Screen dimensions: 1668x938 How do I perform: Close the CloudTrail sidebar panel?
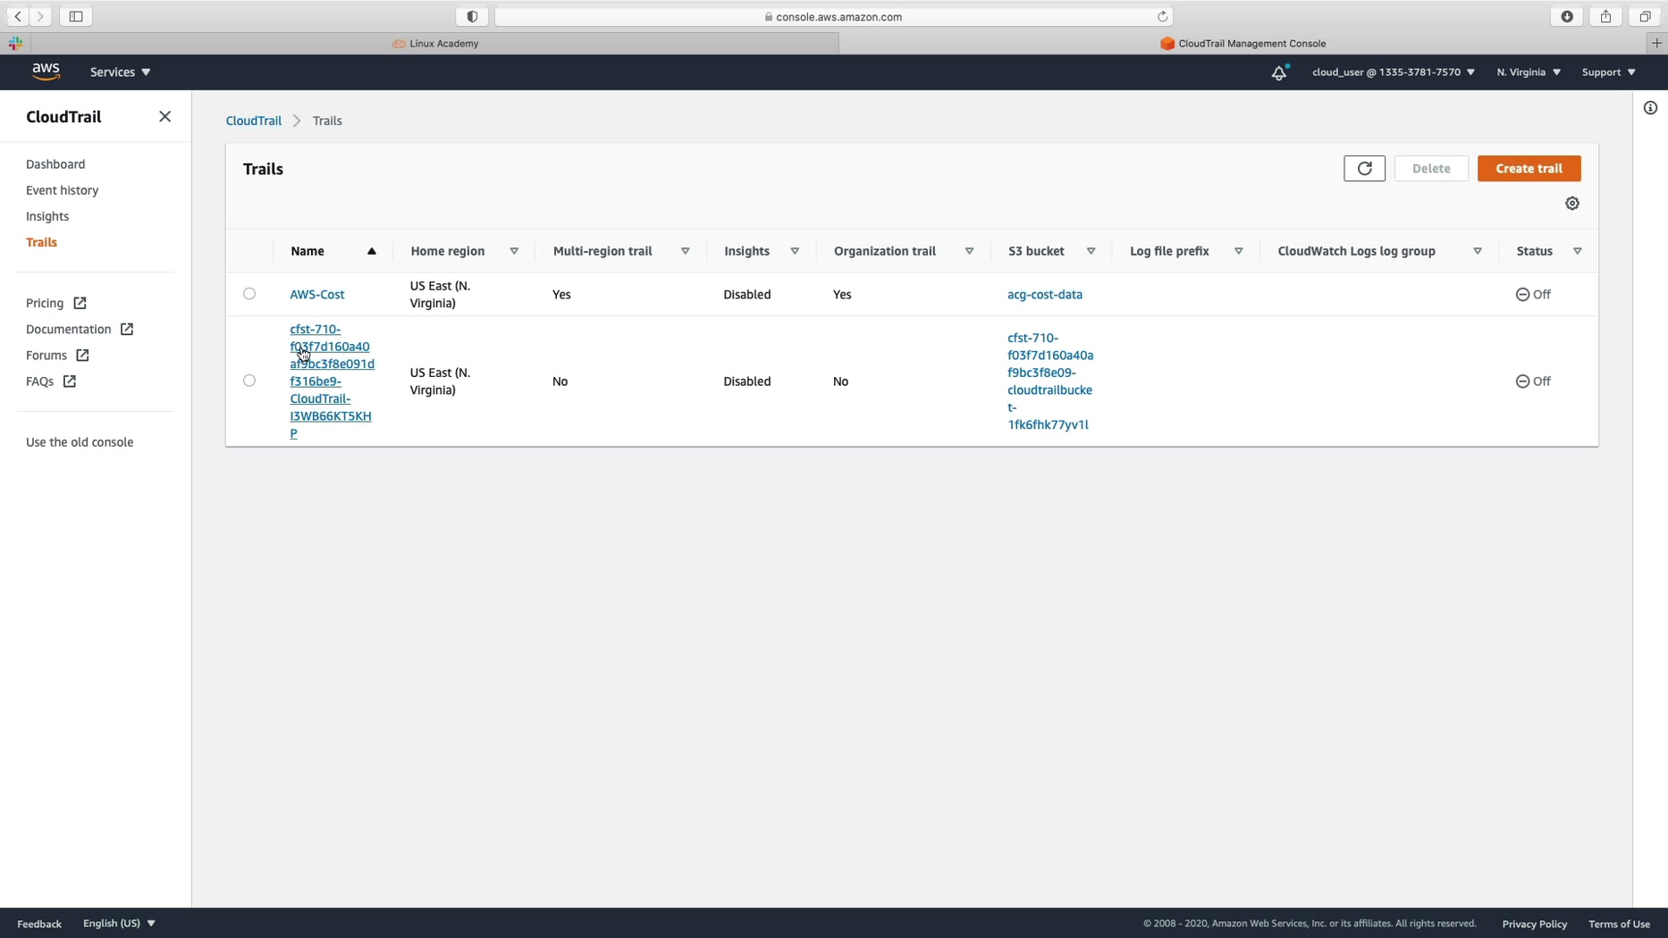(x=164, y=116)
